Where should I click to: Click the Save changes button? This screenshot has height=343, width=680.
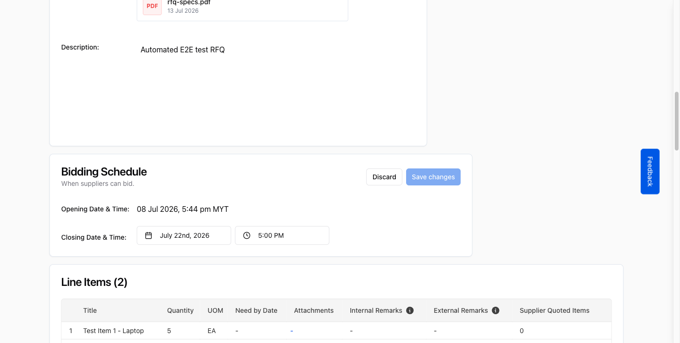[433, 177]
